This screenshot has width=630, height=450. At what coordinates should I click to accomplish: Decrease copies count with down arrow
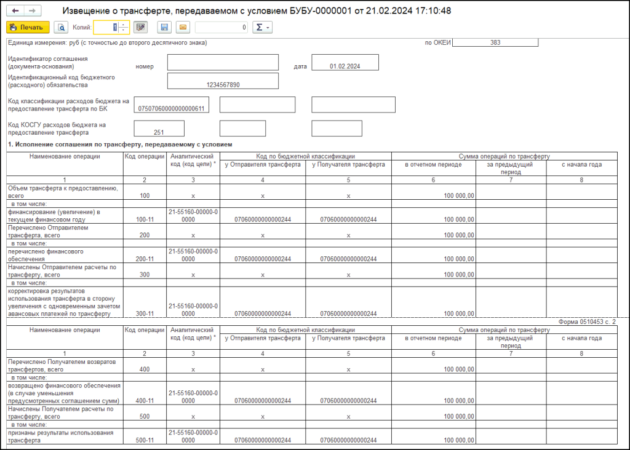pyautogui.click(x=123, y=30)
